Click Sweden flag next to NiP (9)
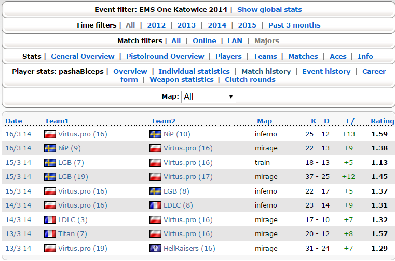The height and width of the screenshot is (261, 395). tap(50, 148)
